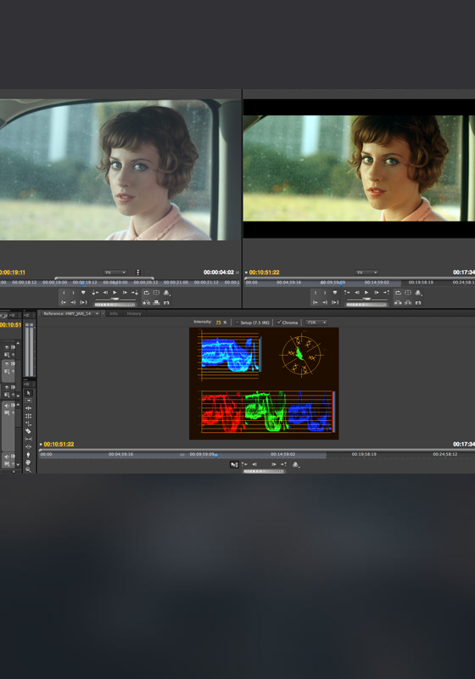Export frame from Source monitor

(x=166, y=302)
